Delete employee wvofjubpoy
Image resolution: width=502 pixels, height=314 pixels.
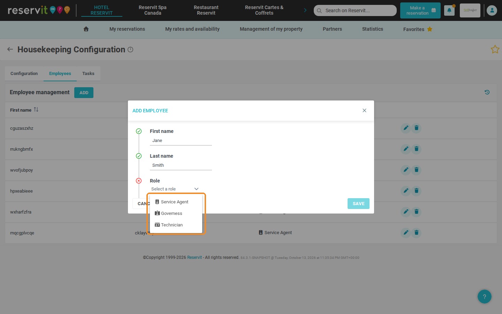click(416, 170)
